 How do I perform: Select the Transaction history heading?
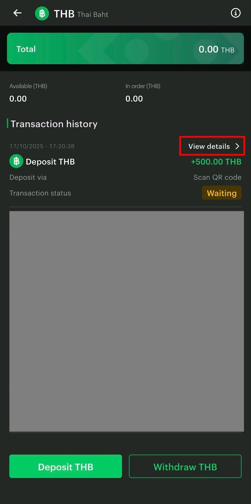54,124
